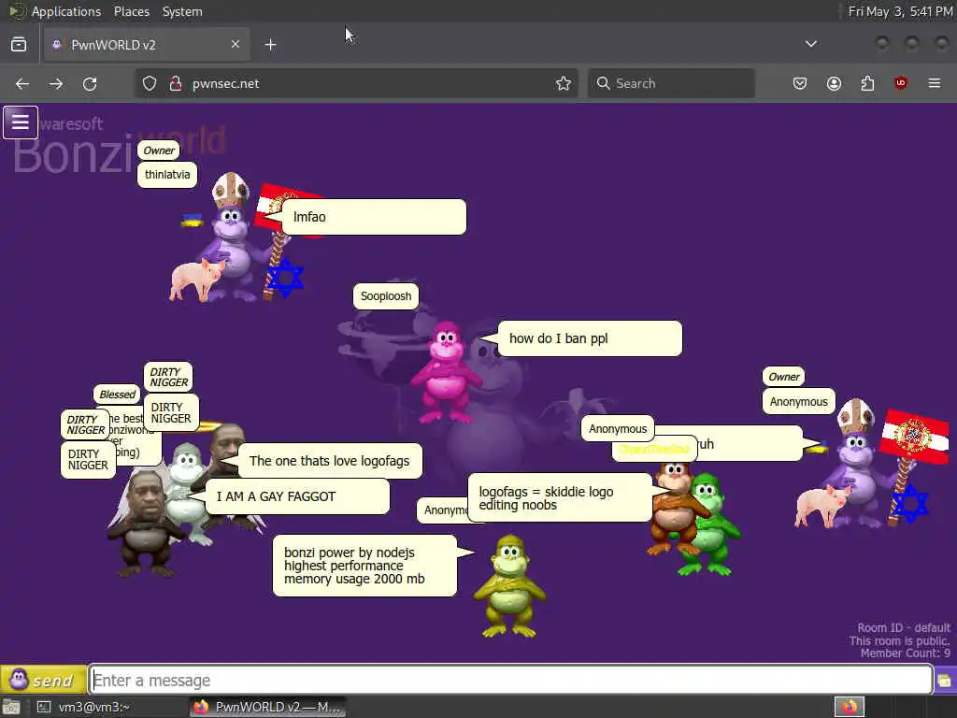This screenshot has width=957, height=718.
Task: Expand the list all tabs chevron
Action: click(810, 44)
